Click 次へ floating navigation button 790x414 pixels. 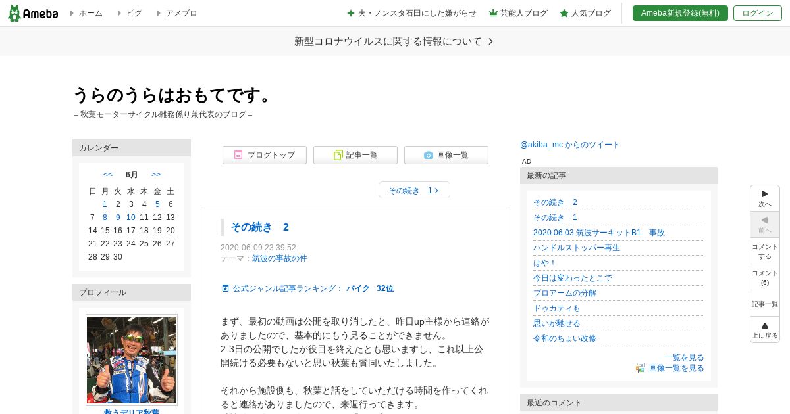coord(765,198)
